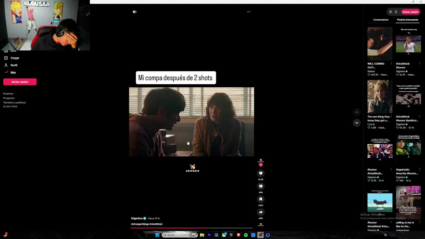Viewport: 425px width, 239px height.
Task: Open f_nn.fx author name on card
Action: click(x=371, y=124)
